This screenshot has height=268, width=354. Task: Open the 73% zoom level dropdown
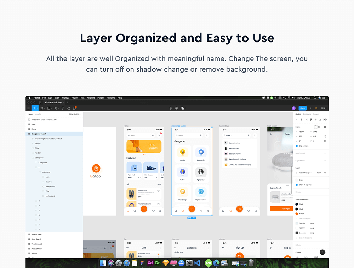323,108
